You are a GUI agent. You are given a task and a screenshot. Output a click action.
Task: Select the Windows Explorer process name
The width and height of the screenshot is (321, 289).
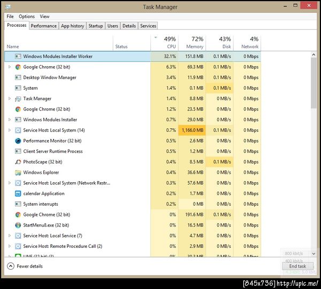click(41, 173)
